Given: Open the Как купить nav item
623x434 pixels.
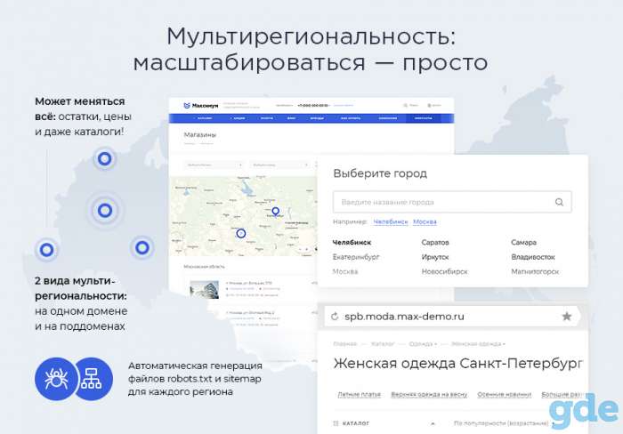Looking at the screenshot, I should tap(350, 118).
